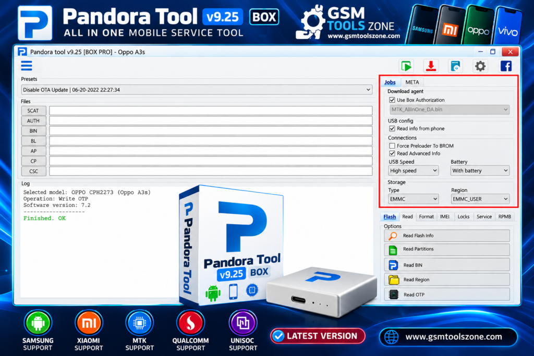Open the hamburger menu
Viewport: 534px width, 356px height.
pyautogui.click(x=27, y=65)
